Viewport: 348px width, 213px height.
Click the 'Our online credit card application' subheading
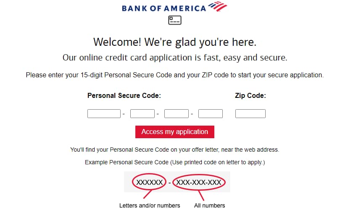click(175, 58)
